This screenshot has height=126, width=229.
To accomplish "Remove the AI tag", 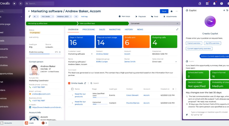I will [38, 16].
